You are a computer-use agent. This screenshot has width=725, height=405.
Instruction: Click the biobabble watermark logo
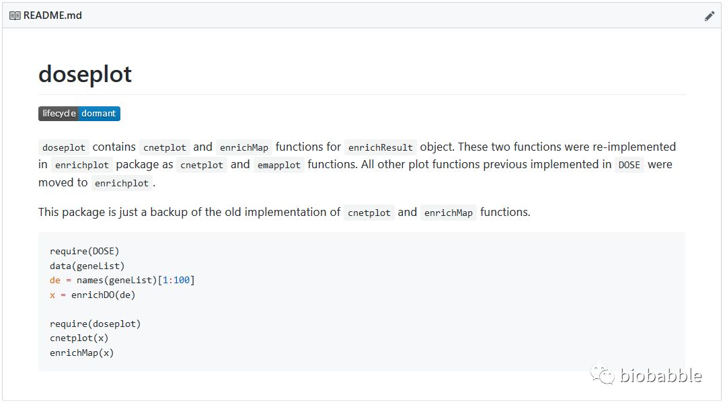(x=646, y=375)
